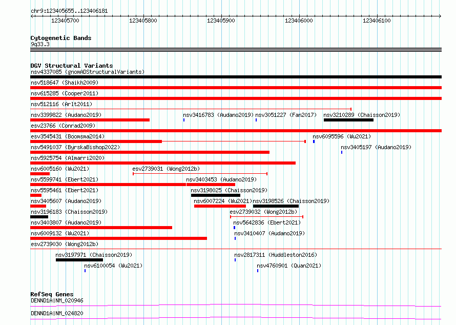The image size is (456, 325).
Task: Open nsv2817311 (Huddleston2016) variant
Action: point(276,255)
